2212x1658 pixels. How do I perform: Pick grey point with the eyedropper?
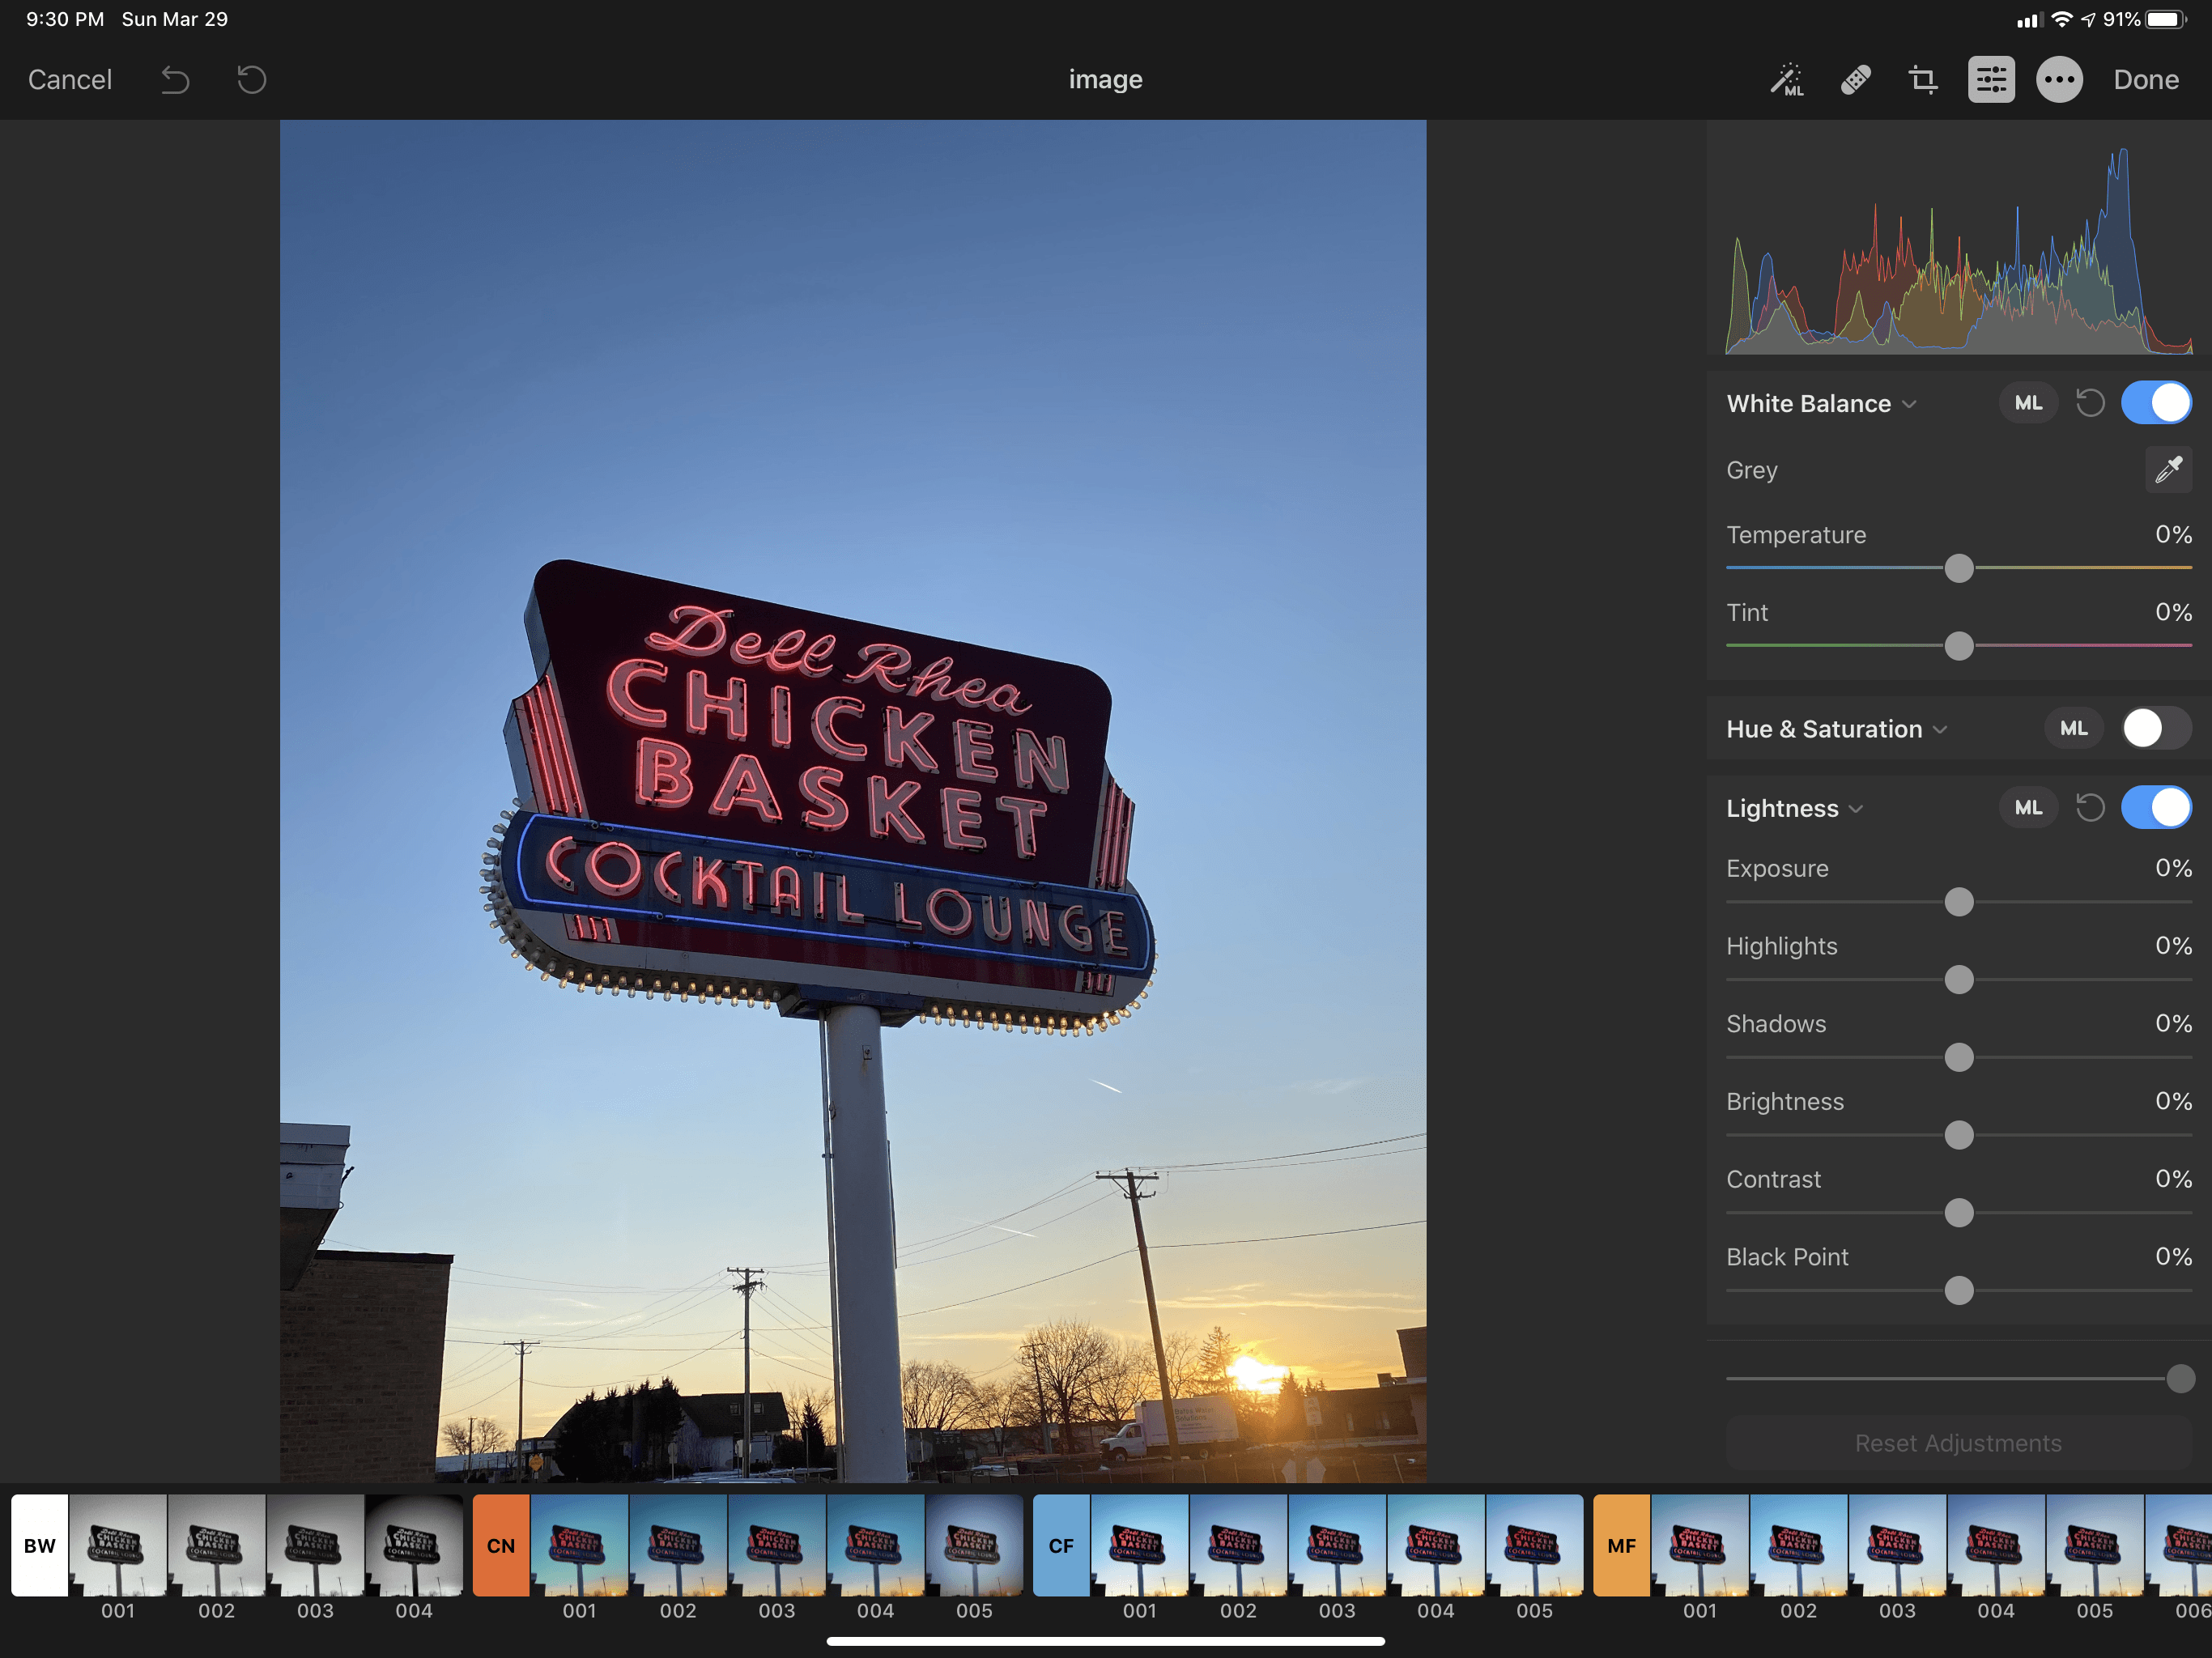coord(2168,469)
